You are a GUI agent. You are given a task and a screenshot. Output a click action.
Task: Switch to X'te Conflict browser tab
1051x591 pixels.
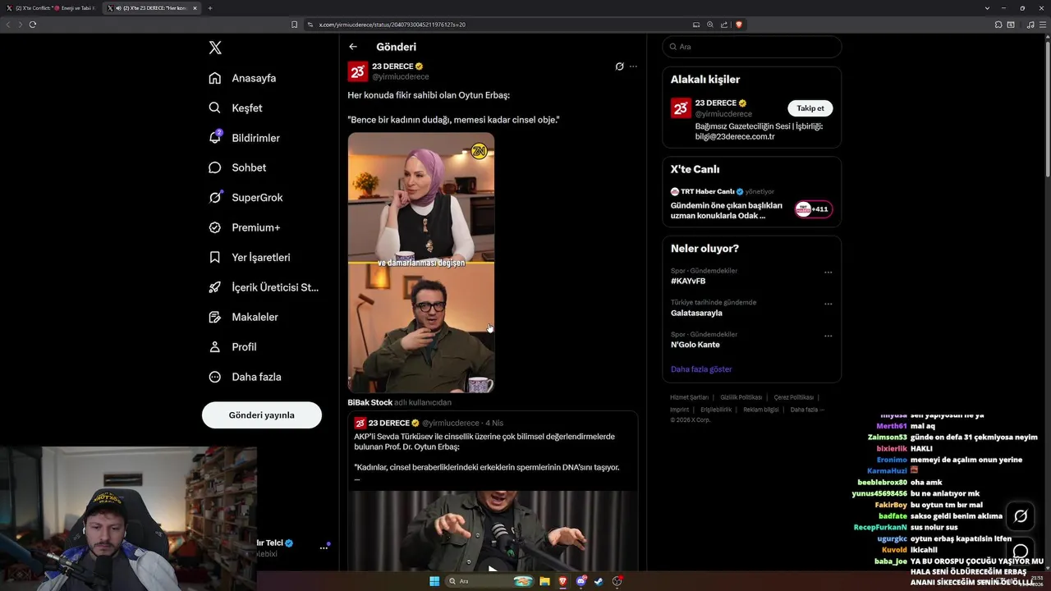click(x=51, y=8)
